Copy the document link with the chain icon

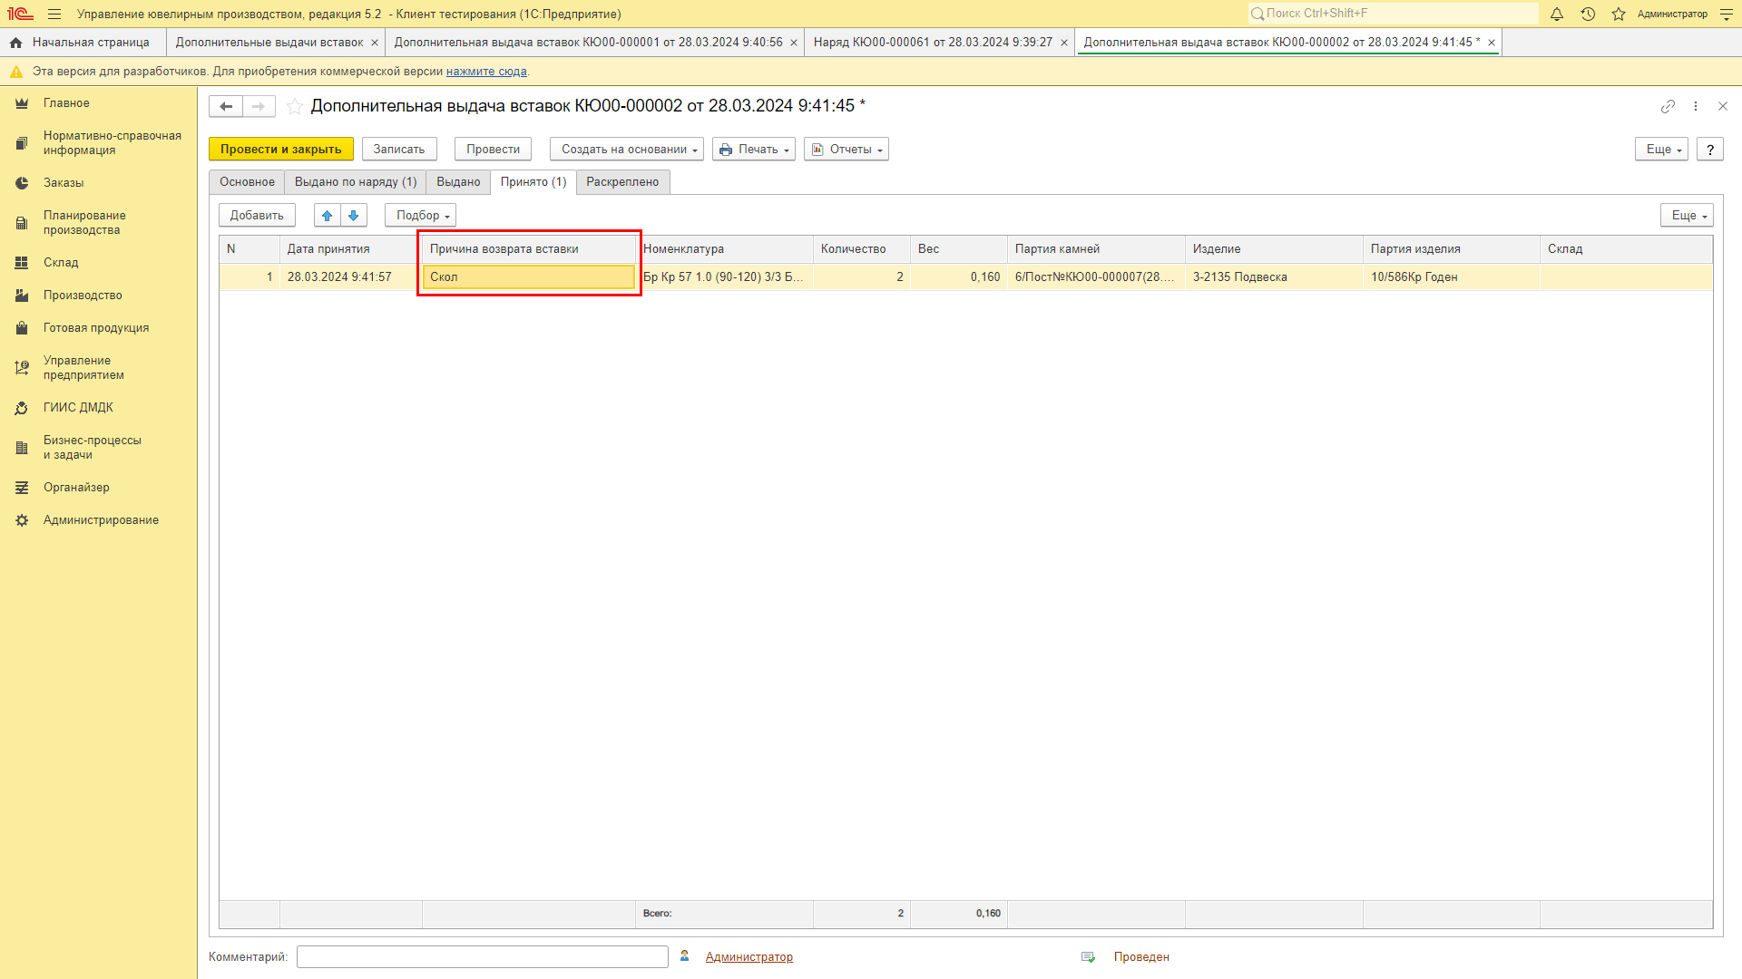(x=1668, y=106)
